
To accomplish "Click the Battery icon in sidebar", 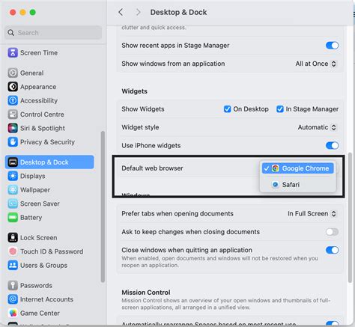I will [x=13, y=218].
